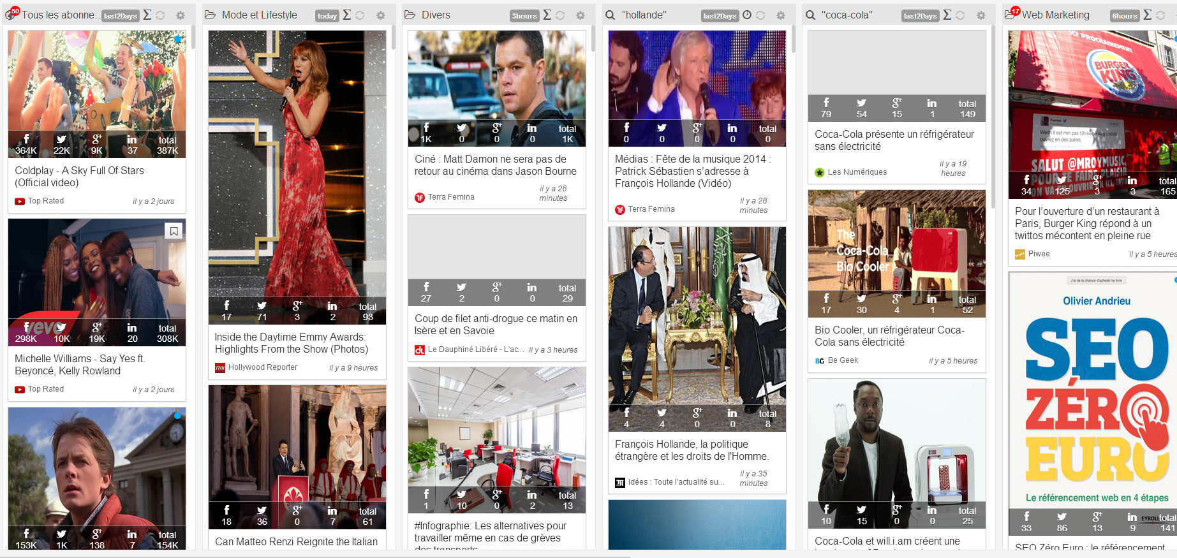The image size is (1177, 558).
Task: Open the 6hours time filter in Web Marketing
Action: (x=1125, y=16)
